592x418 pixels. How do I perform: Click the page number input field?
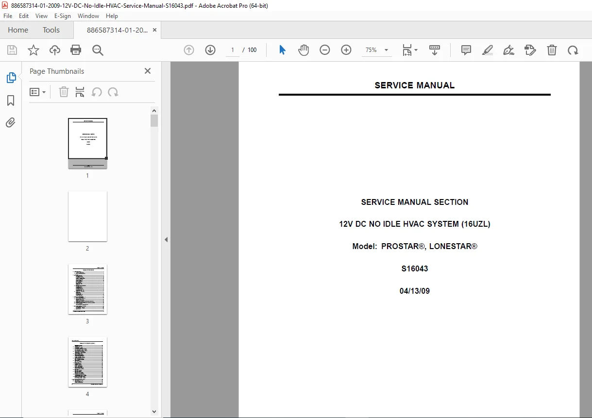(x=232, y=50)
